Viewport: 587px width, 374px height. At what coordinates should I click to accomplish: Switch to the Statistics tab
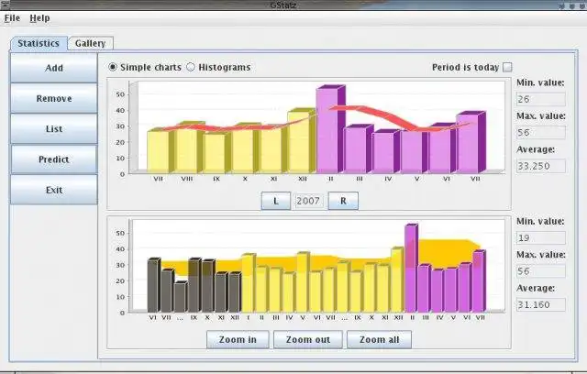point(39,43)
